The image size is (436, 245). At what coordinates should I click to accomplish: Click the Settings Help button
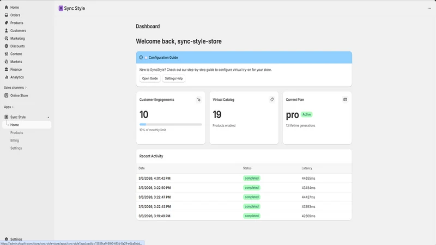[174, 78]
